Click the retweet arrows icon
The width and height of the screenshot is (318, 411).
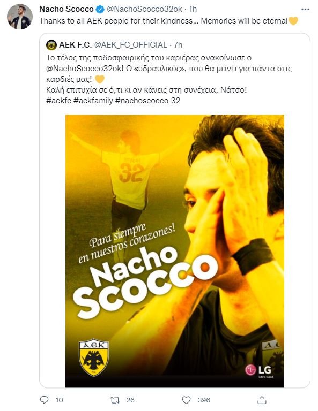(115, 400)
